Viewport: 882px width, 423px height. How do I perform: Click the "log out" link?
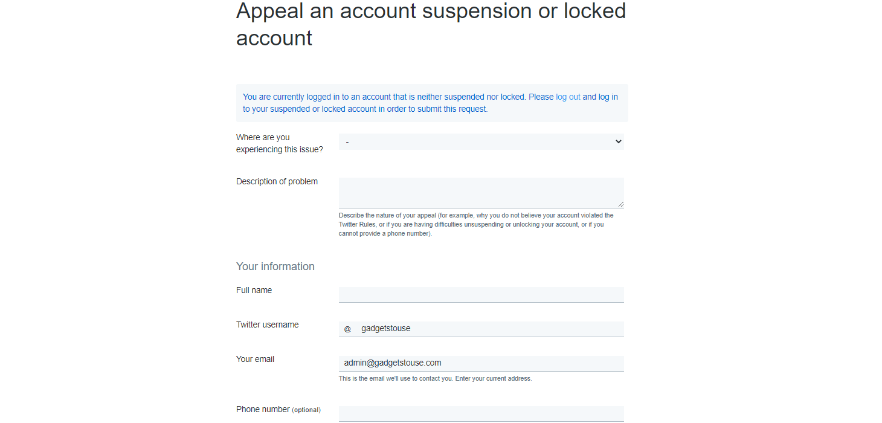point(568,97)
